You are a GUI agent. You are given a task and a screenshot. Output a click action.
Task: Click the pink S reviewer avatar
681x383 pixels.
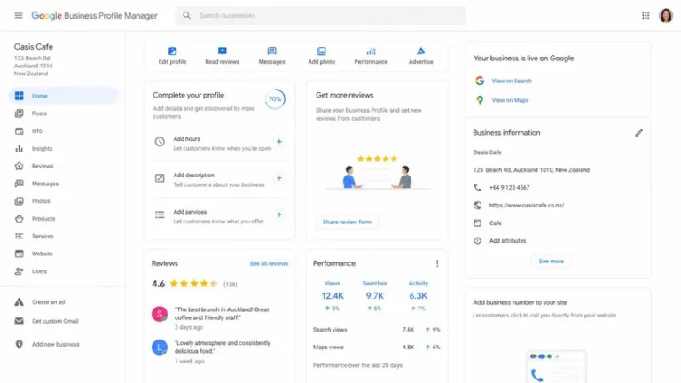coord(160,314)
